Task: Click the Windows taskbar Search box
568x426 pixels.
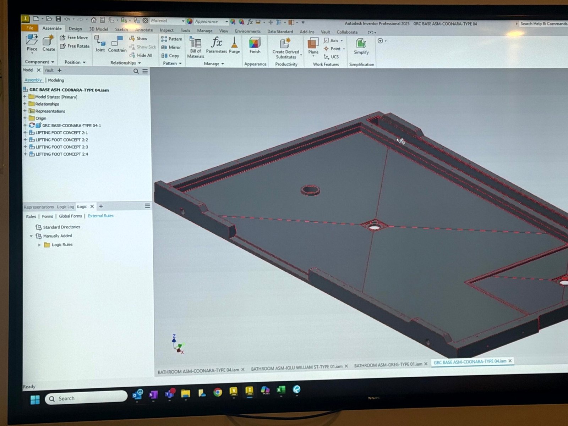Action: [x=86, y=398]
